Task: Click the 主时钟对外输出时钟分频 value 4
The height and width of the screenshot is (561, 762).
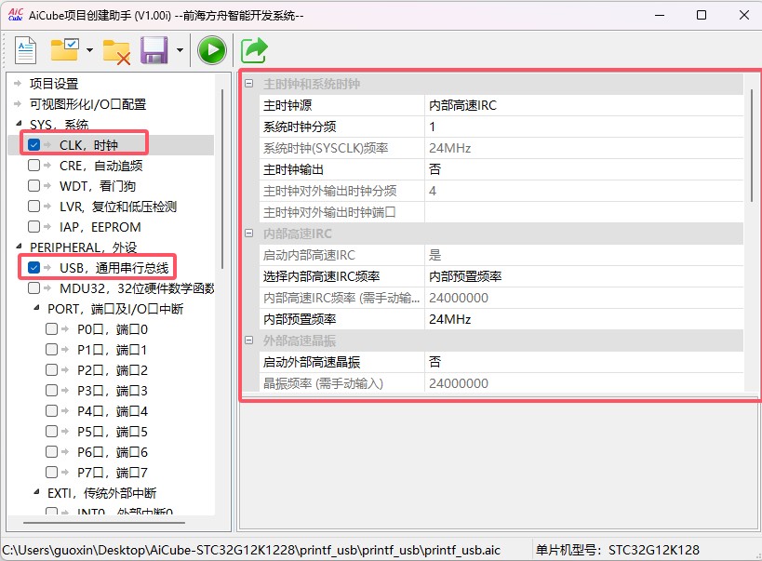Action: (584, 191)
